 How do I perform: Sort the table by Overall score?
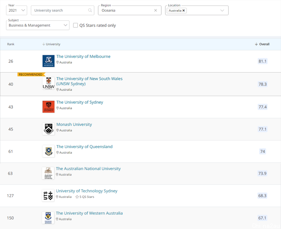pyautogui.click(x=262, y=44)
